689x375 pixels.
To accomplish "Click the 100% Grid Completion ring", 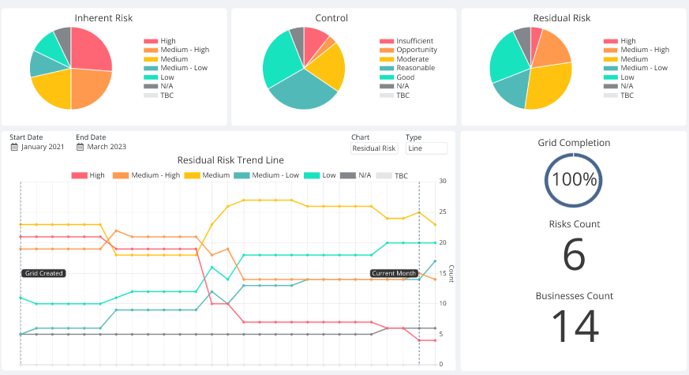I will point(574,179).
